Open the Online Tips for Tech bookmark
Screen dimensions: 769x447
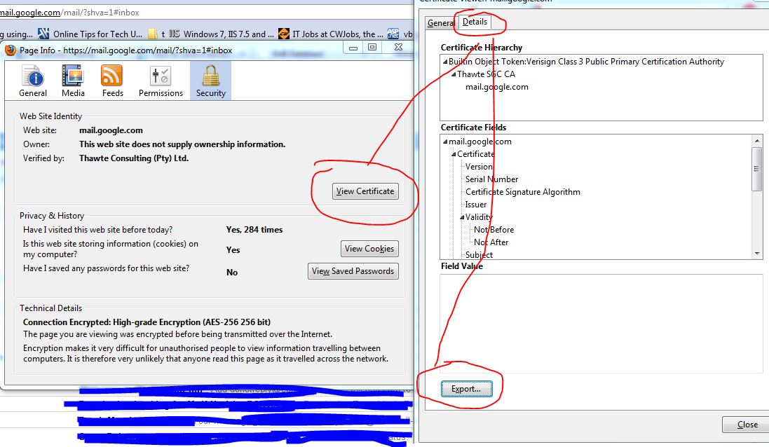[90, 34]
